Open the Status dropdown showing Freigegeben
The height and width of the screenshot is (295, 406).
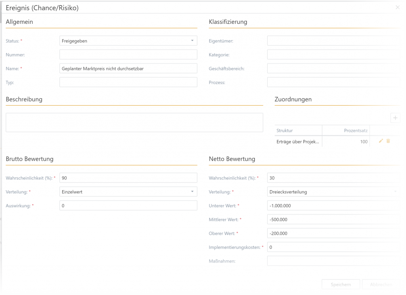tap(128, 41)
